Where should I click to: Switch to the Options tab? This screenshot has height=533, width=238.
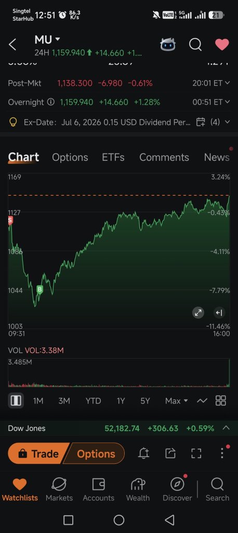click(70, 157)
